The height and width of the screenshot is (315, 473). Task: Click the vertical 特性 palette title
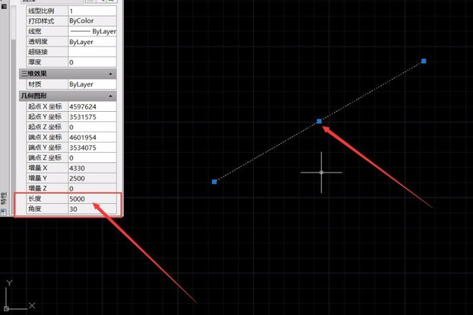(5, 197)
